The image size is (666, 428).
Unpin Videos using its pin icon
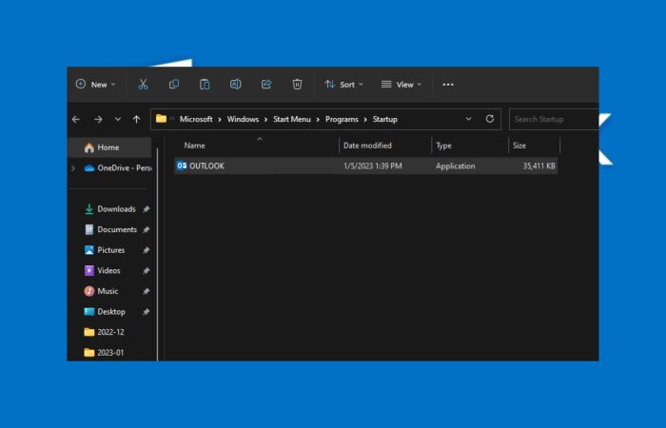tap(147, 270)
